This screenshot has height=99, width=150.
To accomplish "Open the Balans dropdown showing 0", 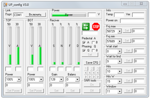I will pyautogui.click(x=77, y=79).
